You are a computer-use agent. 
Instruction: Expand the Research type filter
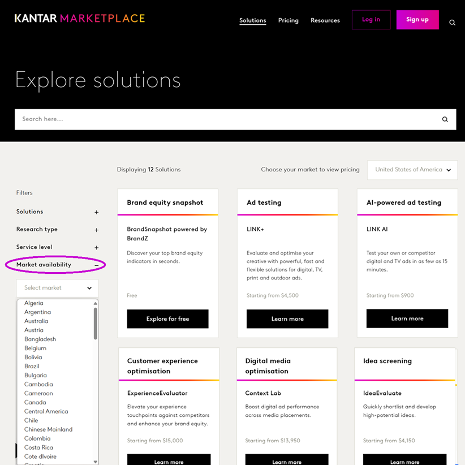[58, 229]
